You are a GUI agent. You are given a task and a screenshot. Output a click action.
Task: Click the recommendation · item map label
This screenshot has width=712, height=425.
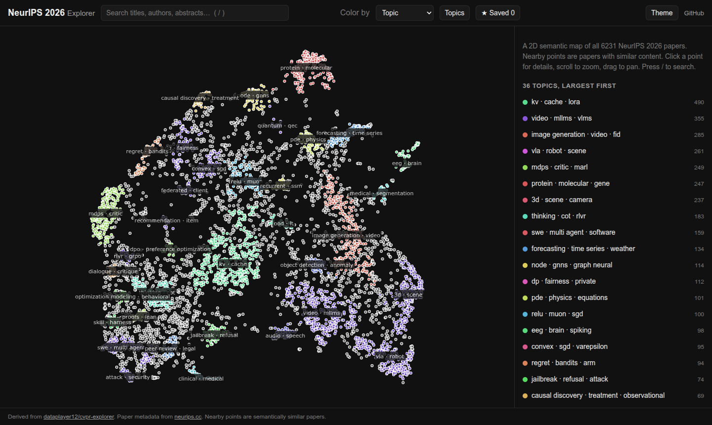point(166,220)
